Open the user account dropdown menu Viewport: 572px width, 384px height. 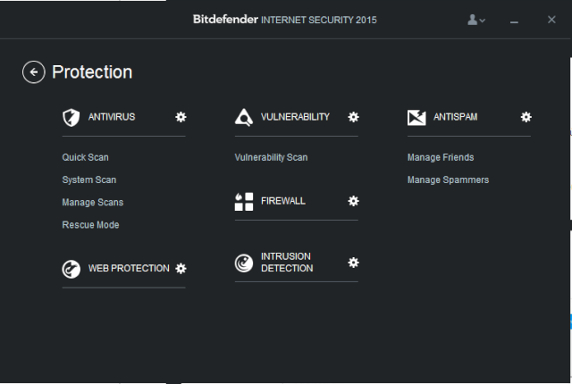(476, 20)
